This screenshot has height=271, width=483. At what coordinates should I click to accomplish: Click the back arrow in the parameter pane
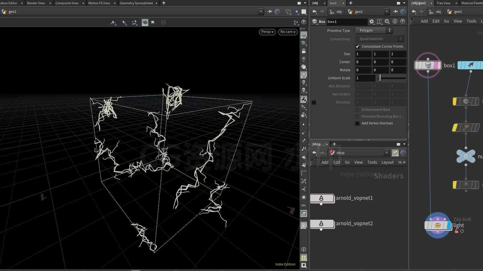click(314, 12)
